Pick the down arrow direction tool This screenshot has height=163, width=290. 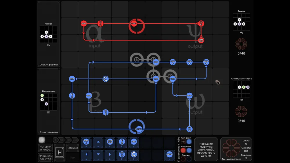point(98,154)
